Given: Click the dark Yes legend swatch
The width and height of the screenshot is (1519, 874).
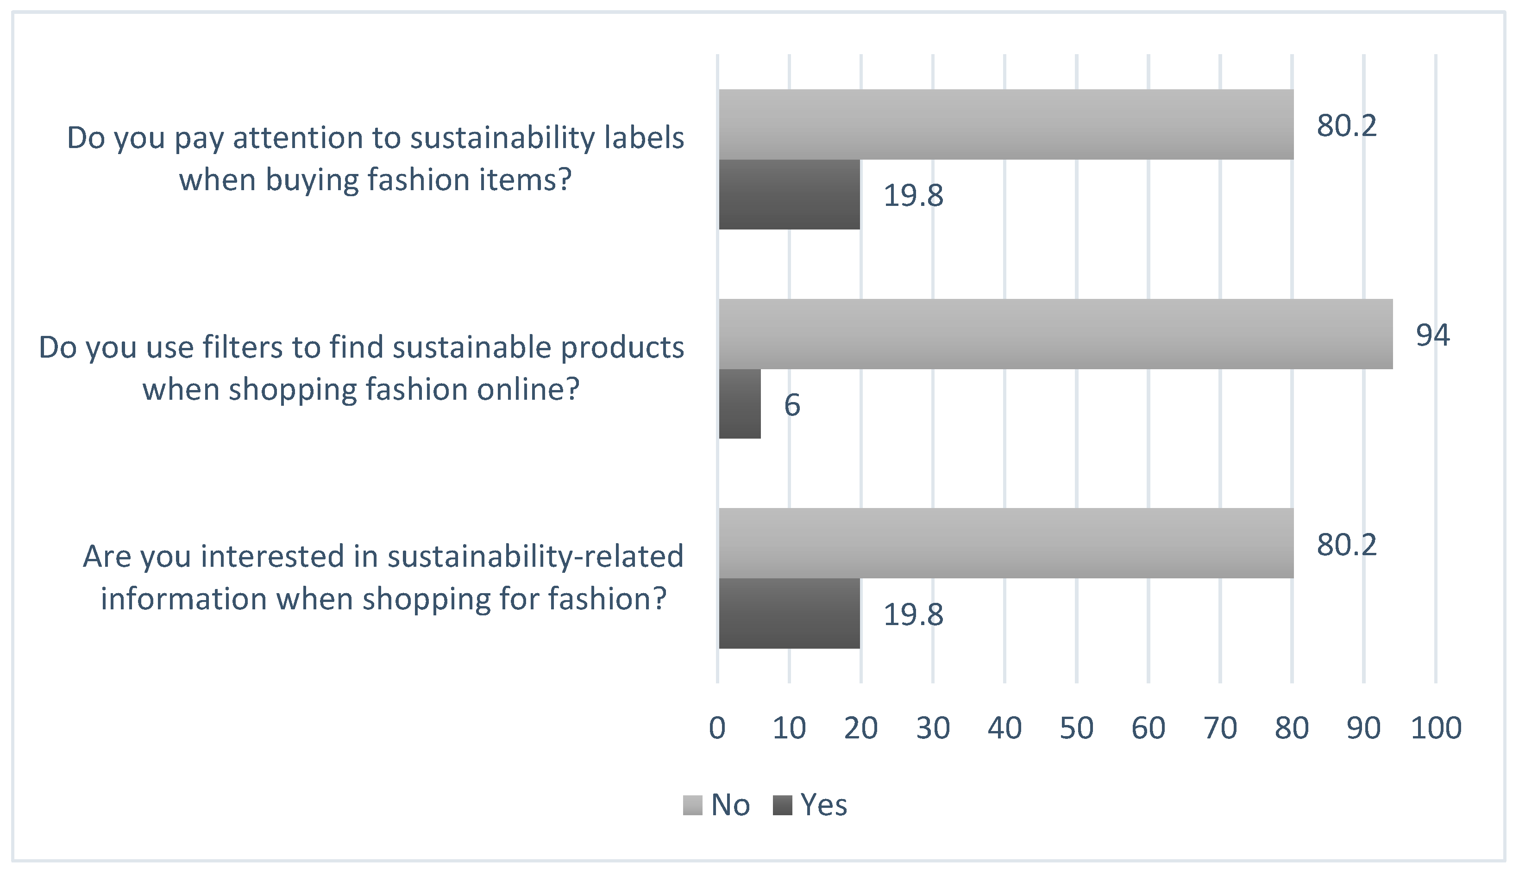Looking at the screenshot, I should coord(783,806).
